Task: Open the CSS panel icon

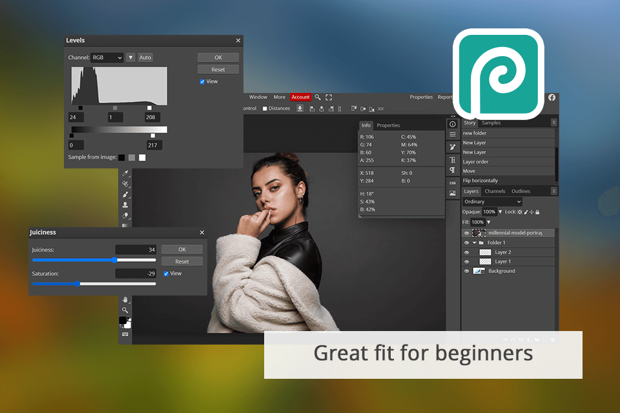Action: coord(453,183)
